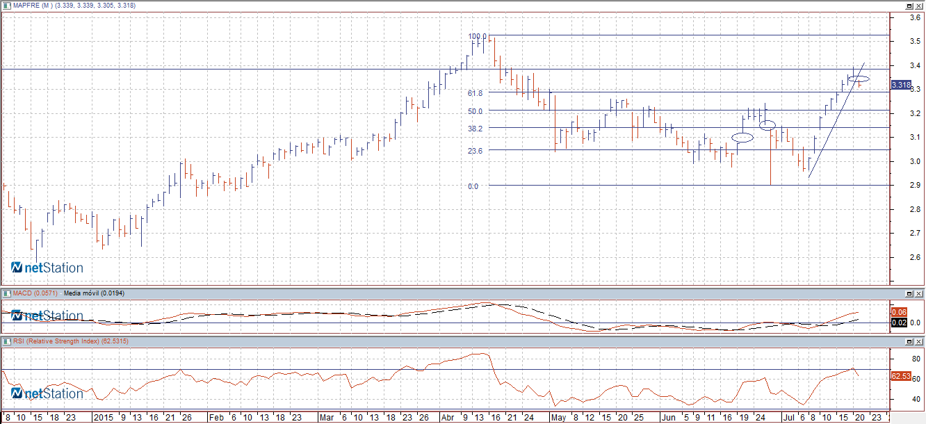Click the MAPFRE price chart panel icon
926x424 pixels.
click(x=6, y=5)
